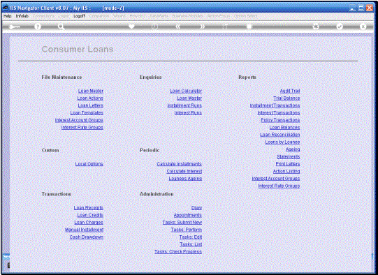This screenshot has width=378, height=275.
Task: Open the Print Letters report
Action: click(x=288, y=164)
